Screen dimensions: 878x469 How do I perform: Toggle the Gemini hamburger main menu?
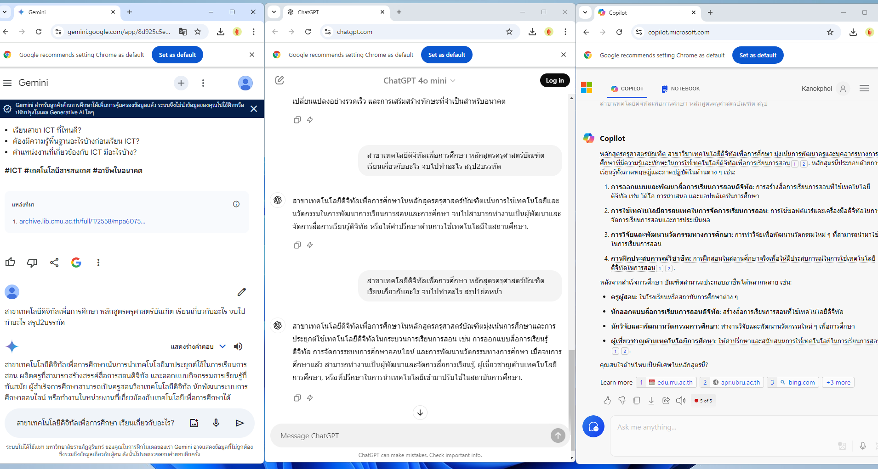[x=7, y=83]
